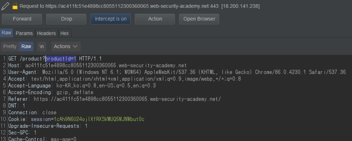This screenshot has height=141, width=352.
Task: Click the highlighted productId=1 parameter
Action: pyautogui.click(x=61, y=59)
